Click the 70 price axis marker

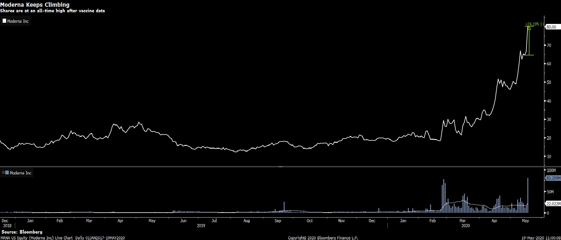pos(549,45)
